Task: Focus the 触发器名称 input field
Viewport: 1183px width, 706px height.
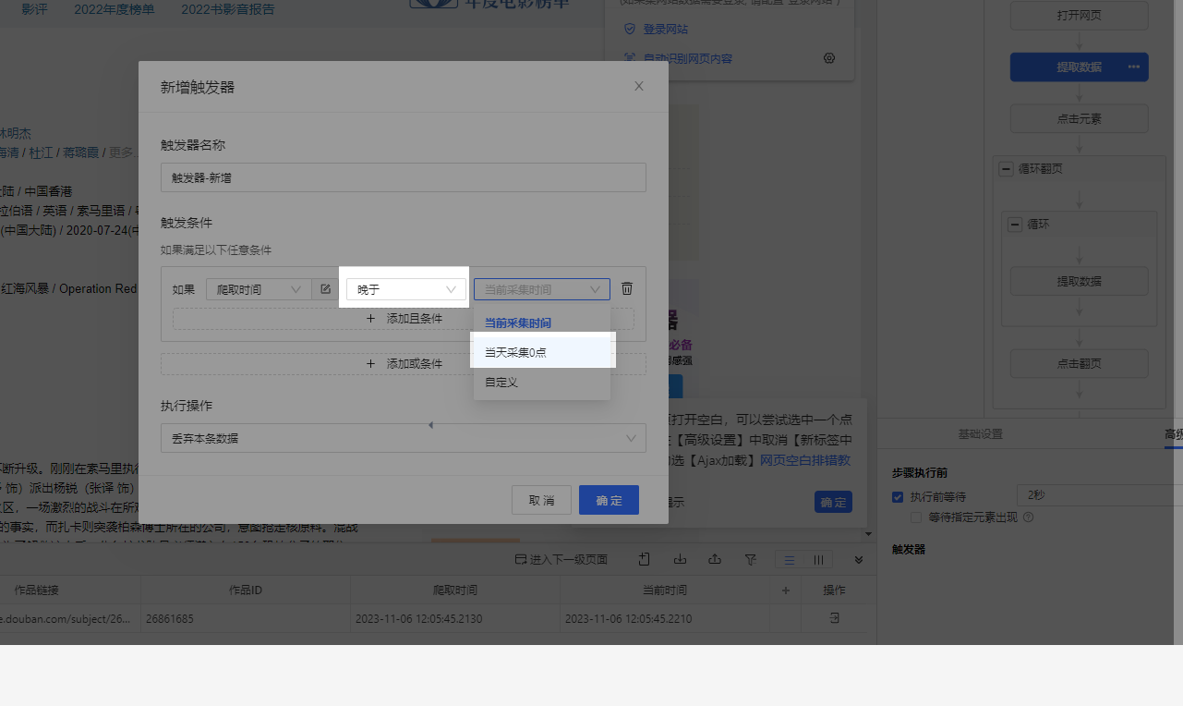Action: point(404,177)
